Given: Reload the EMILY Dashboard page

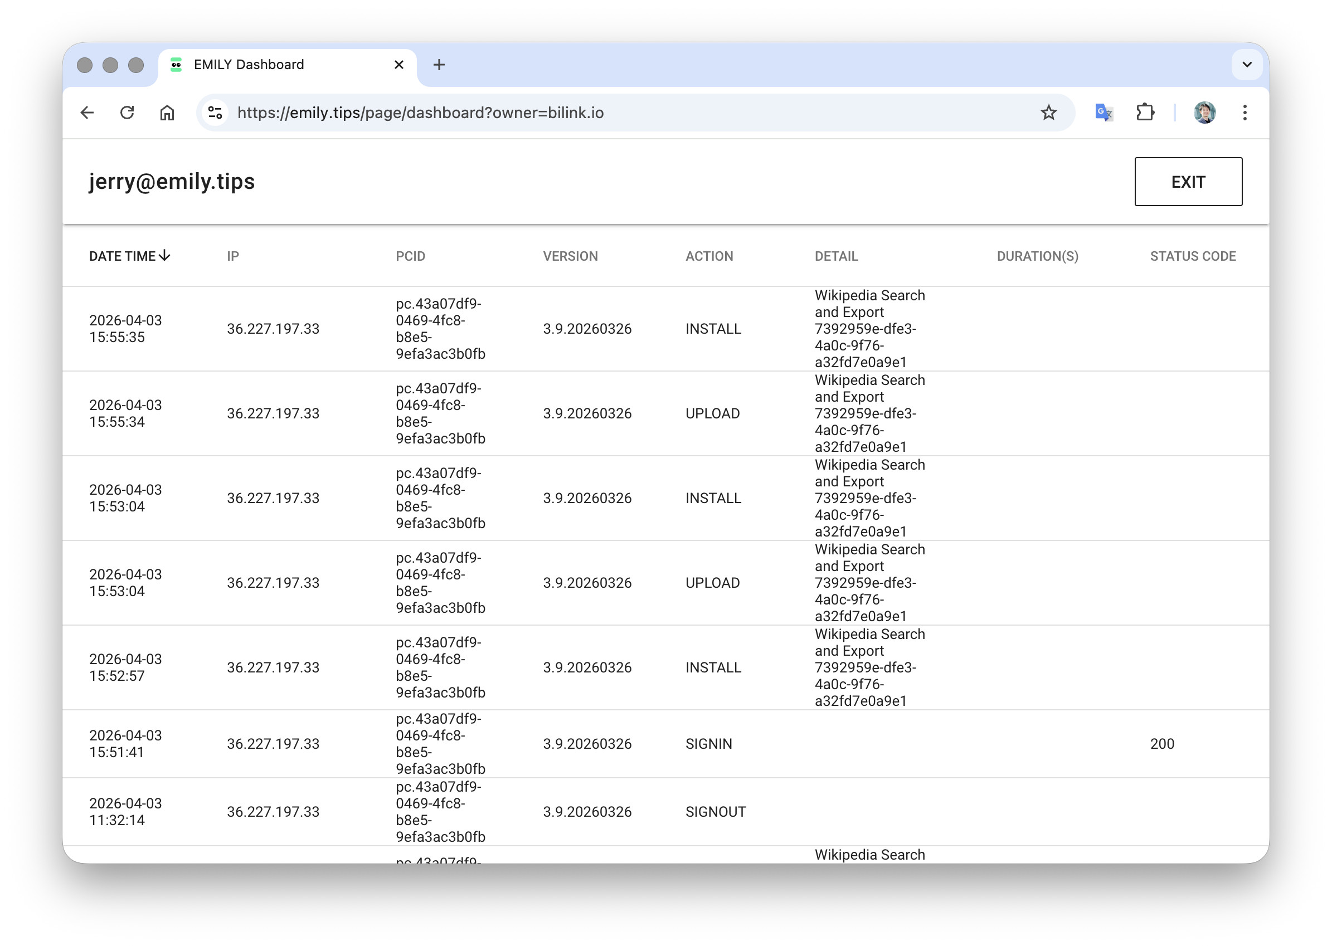Looking at the screenshot, I should (127, 113).
